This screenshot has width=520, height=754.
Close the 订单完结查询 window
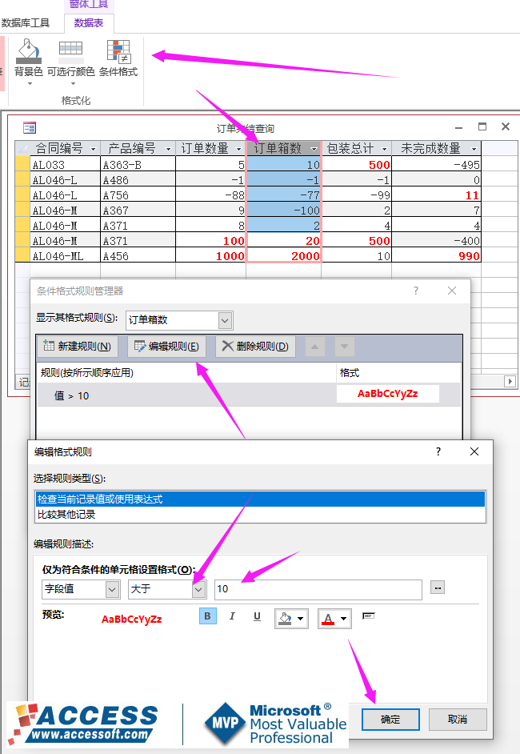(505, 126)
